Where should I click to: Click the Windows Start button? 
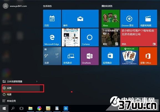click(4, 108)
